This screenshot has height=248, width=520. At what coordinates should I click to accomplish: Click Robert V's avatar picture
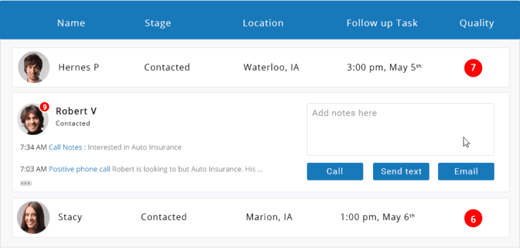point(33,119)
